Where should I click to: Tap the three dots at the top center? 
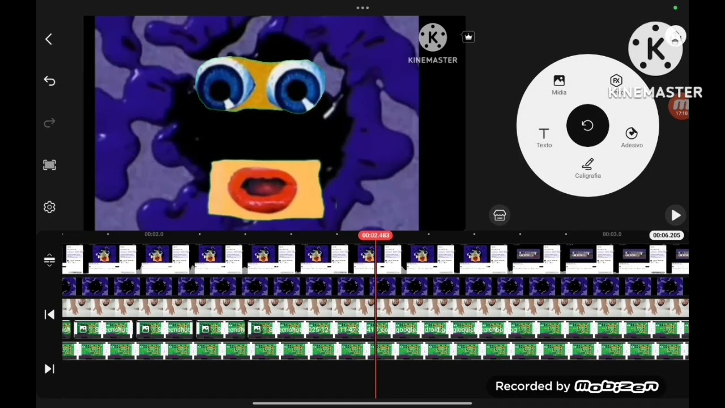point(362,8)
